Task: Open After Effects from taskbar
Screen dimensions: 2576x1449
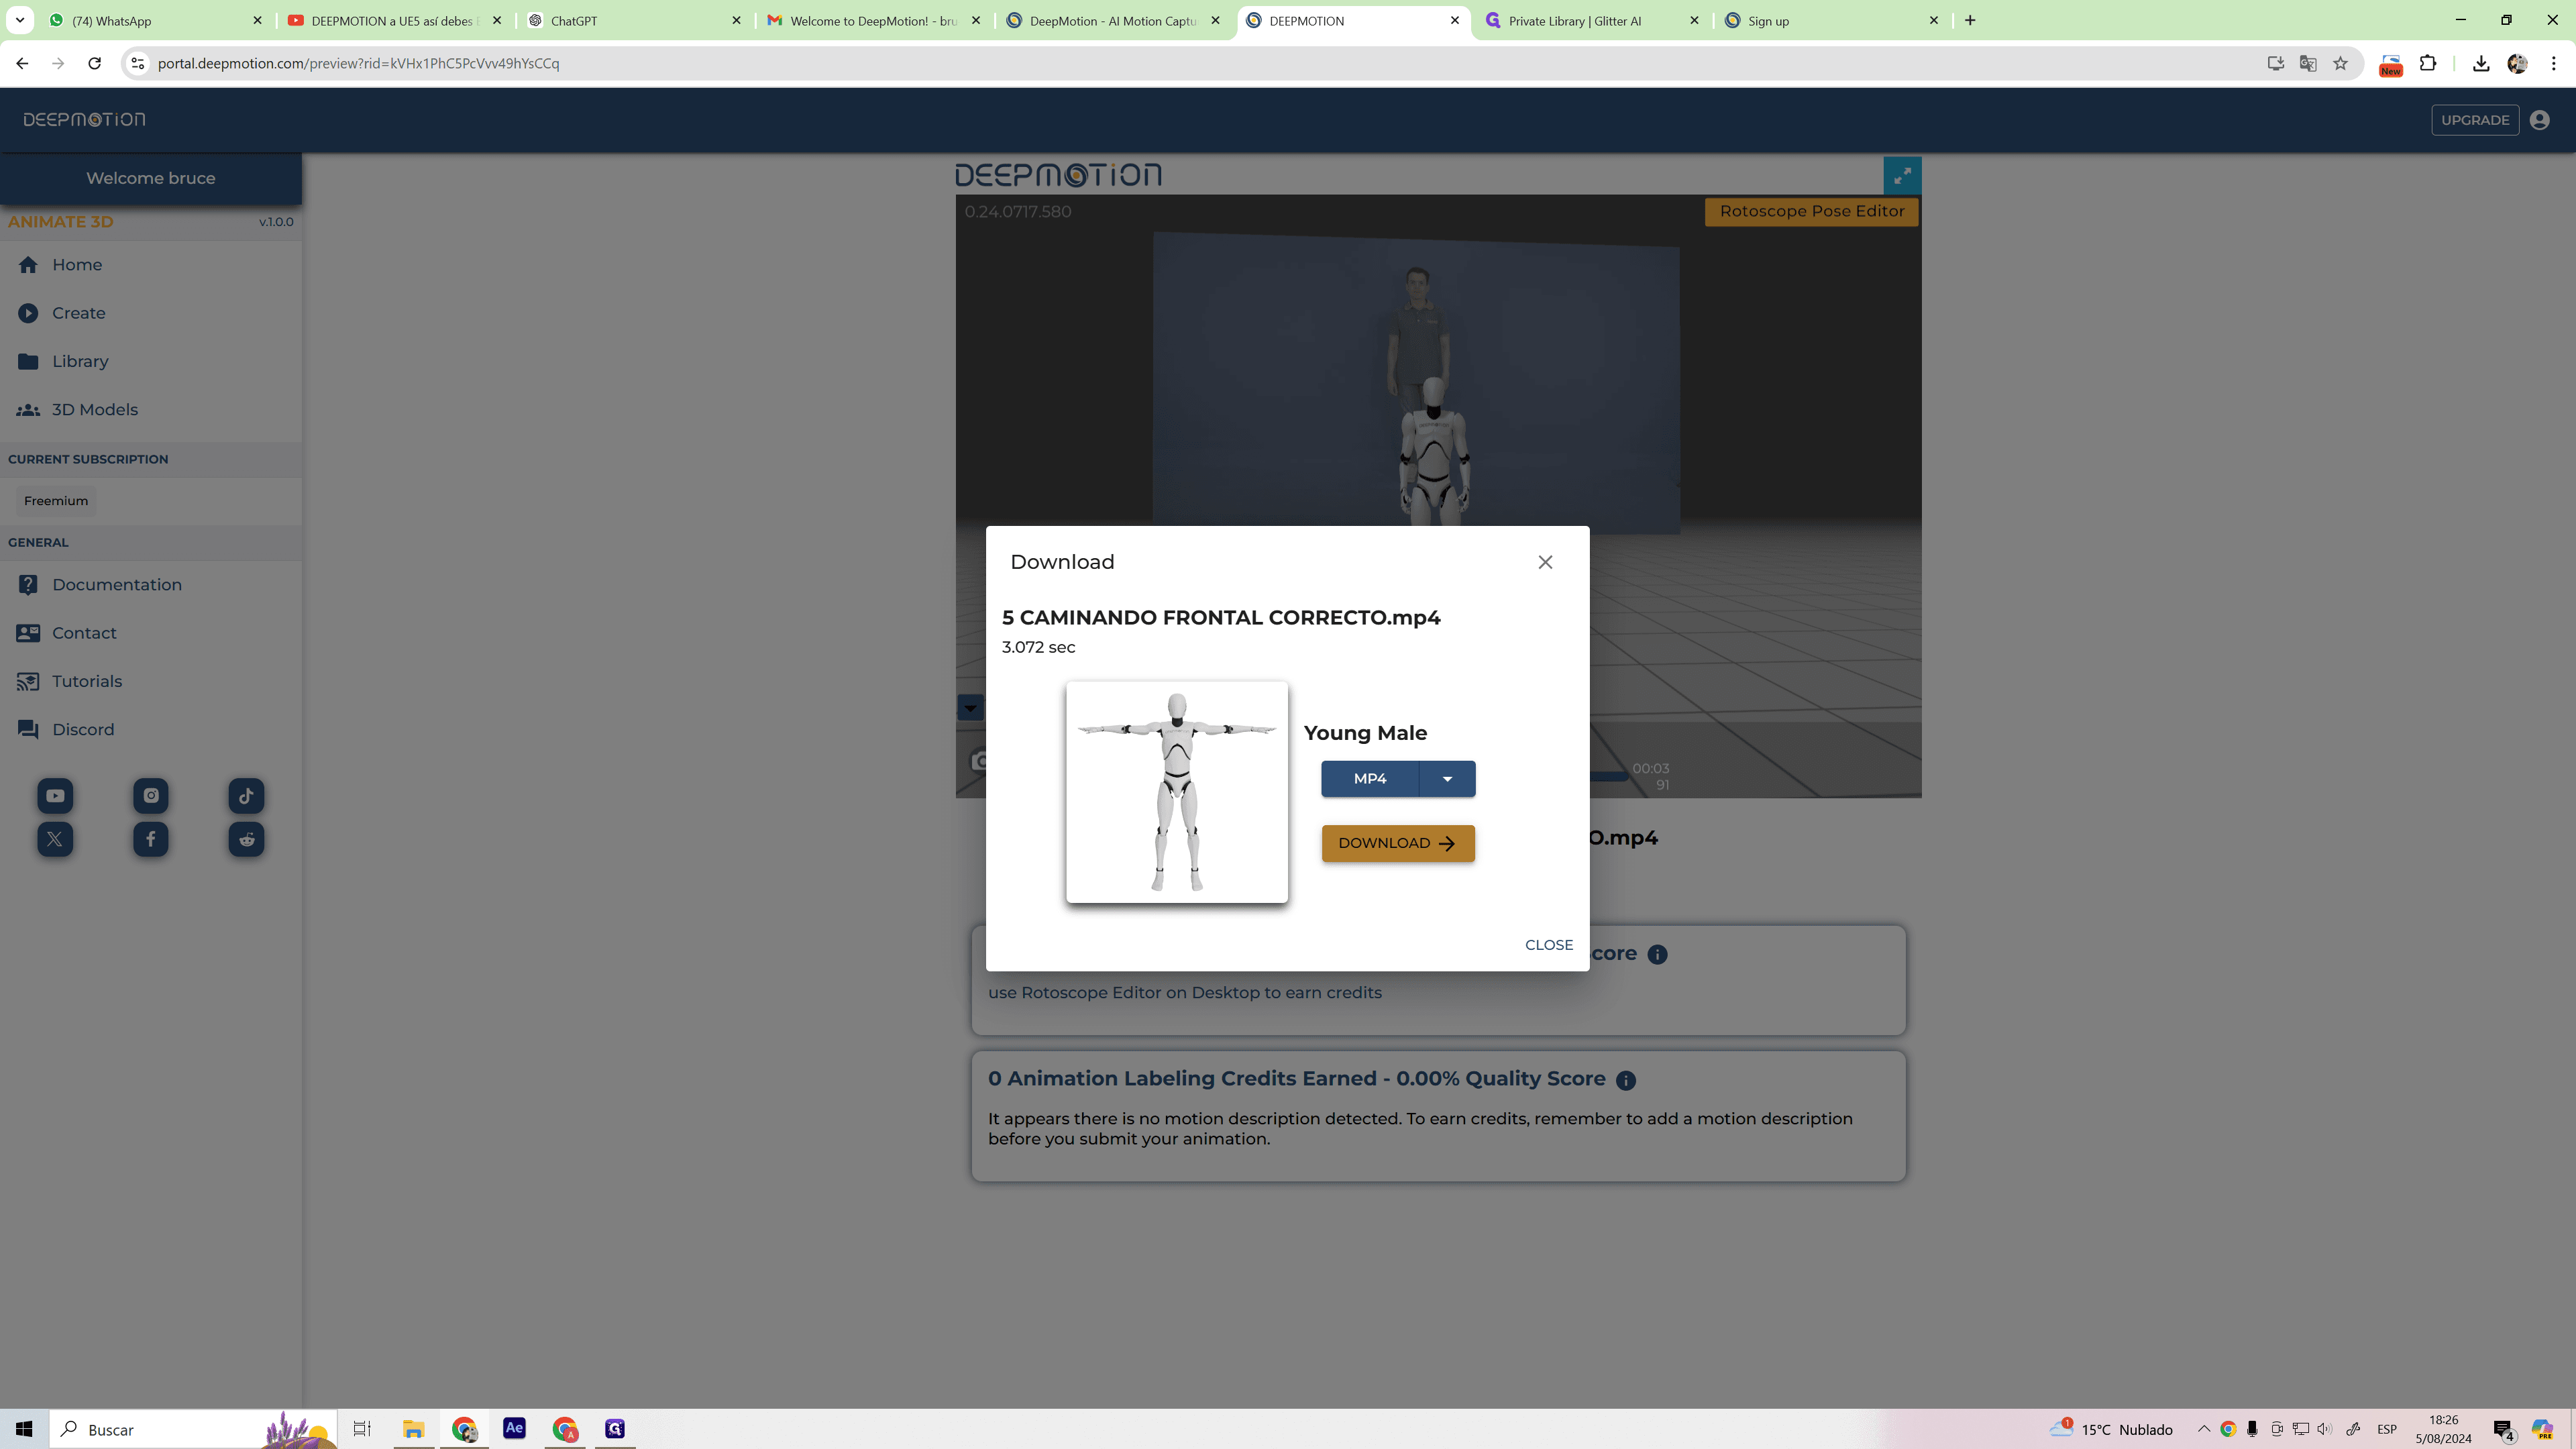Action: click(x=514, y=1429)
